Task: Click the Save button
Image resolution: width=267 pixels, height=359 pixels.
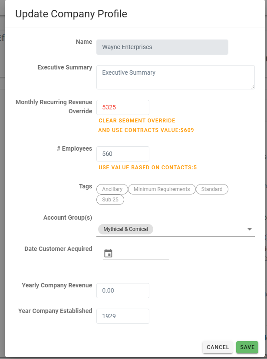Action: click(x=247, y=347)
